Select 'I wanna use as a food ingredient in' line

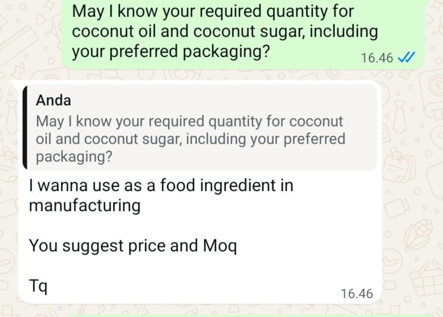click(161, 186)
